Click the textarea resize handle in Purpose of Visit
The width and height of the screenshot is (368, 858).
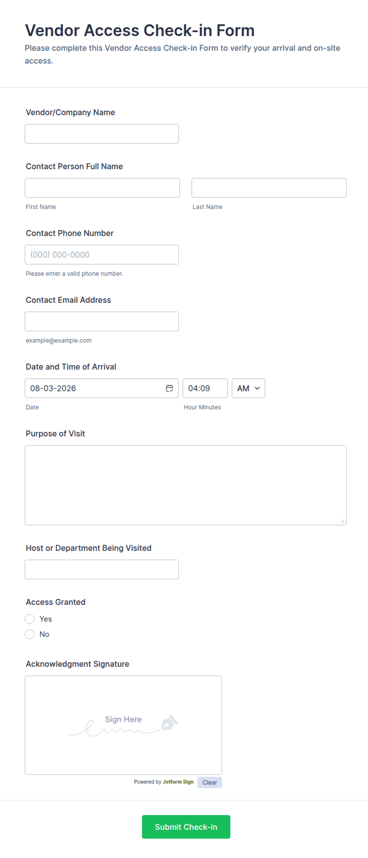342,521
